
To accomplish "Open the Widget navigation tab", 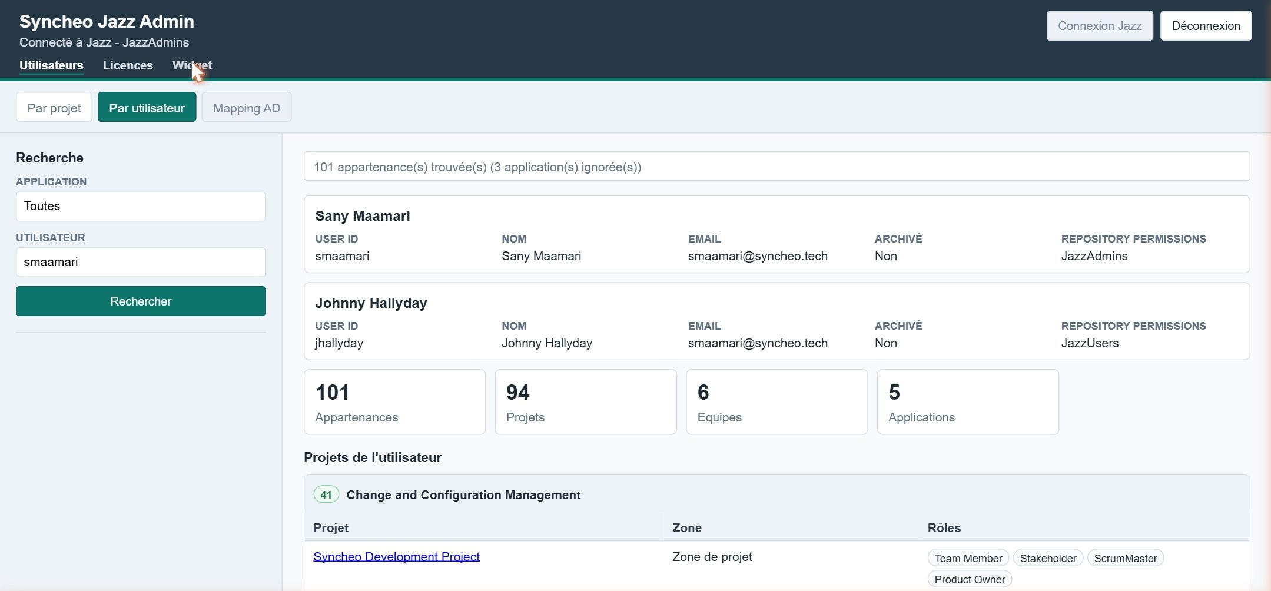I will pyautogui.click(x=192, y=65).
